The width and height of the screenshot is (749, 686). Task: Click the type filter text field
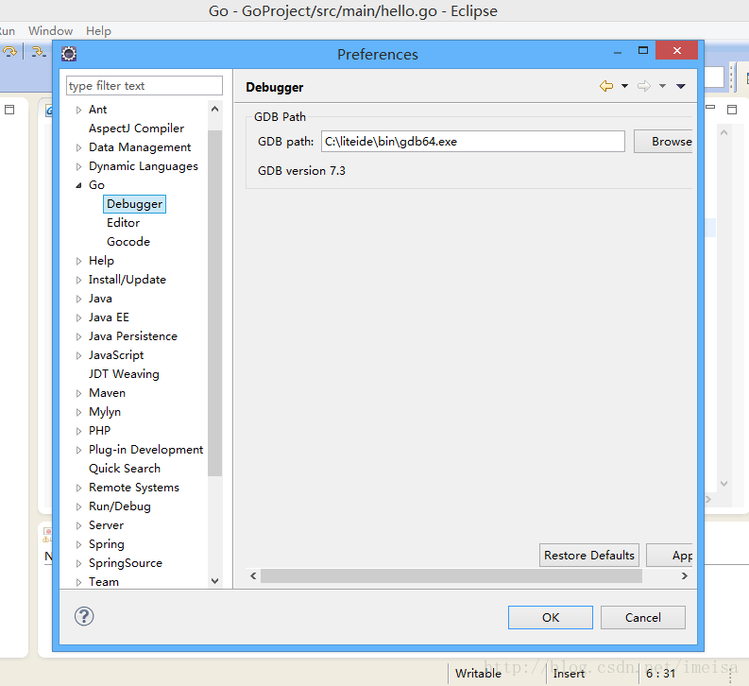coord(145,86)
